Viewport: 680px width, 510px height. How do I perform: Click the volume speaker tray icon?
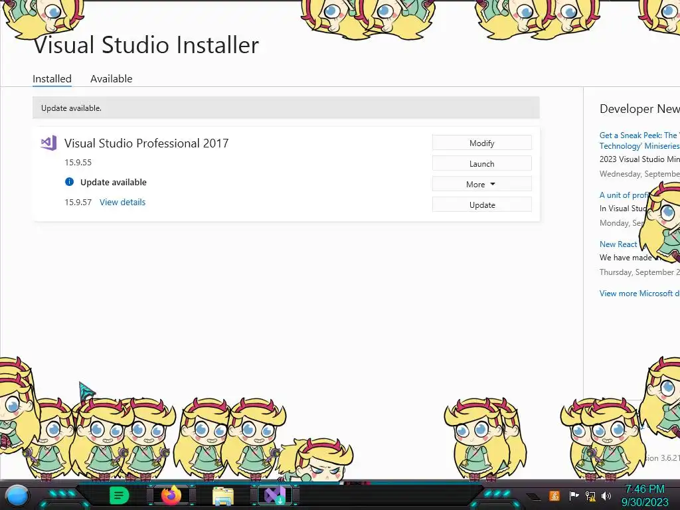click(606, 495)
